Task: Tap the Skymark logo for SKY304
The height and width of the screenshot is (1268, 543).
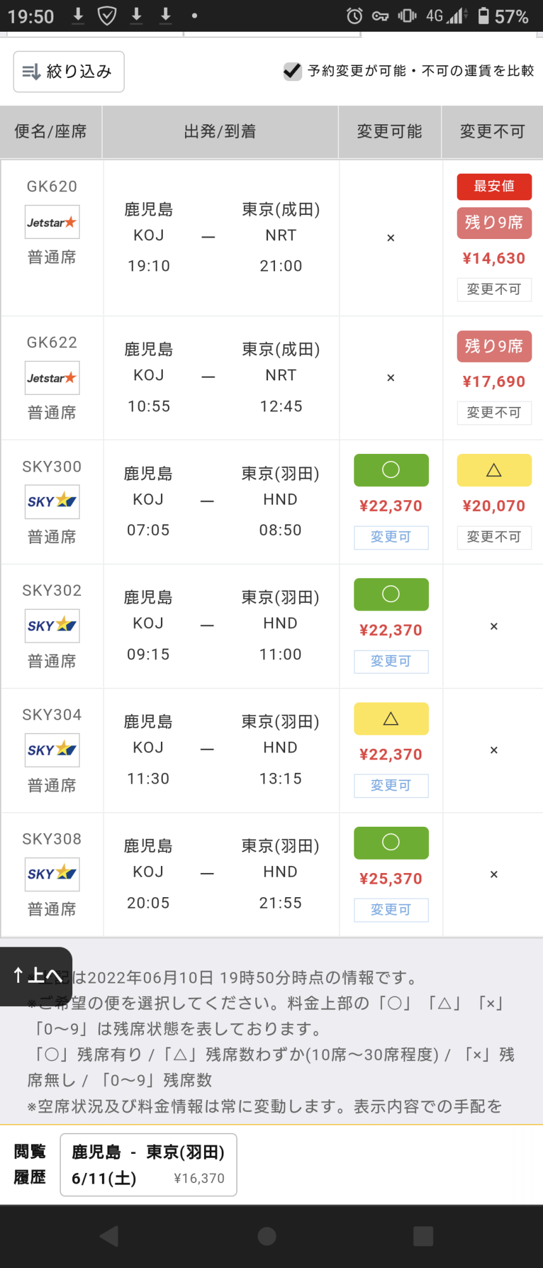Action: pyautogui.click(x=52, y=750)
